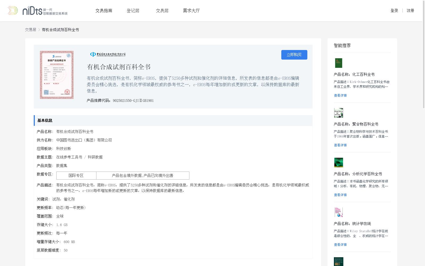The width and height of the screenshot is (425, 266).
Task: Click 有机合成试剂百科全书 breadcrumb text
Action: click(60, 30)
